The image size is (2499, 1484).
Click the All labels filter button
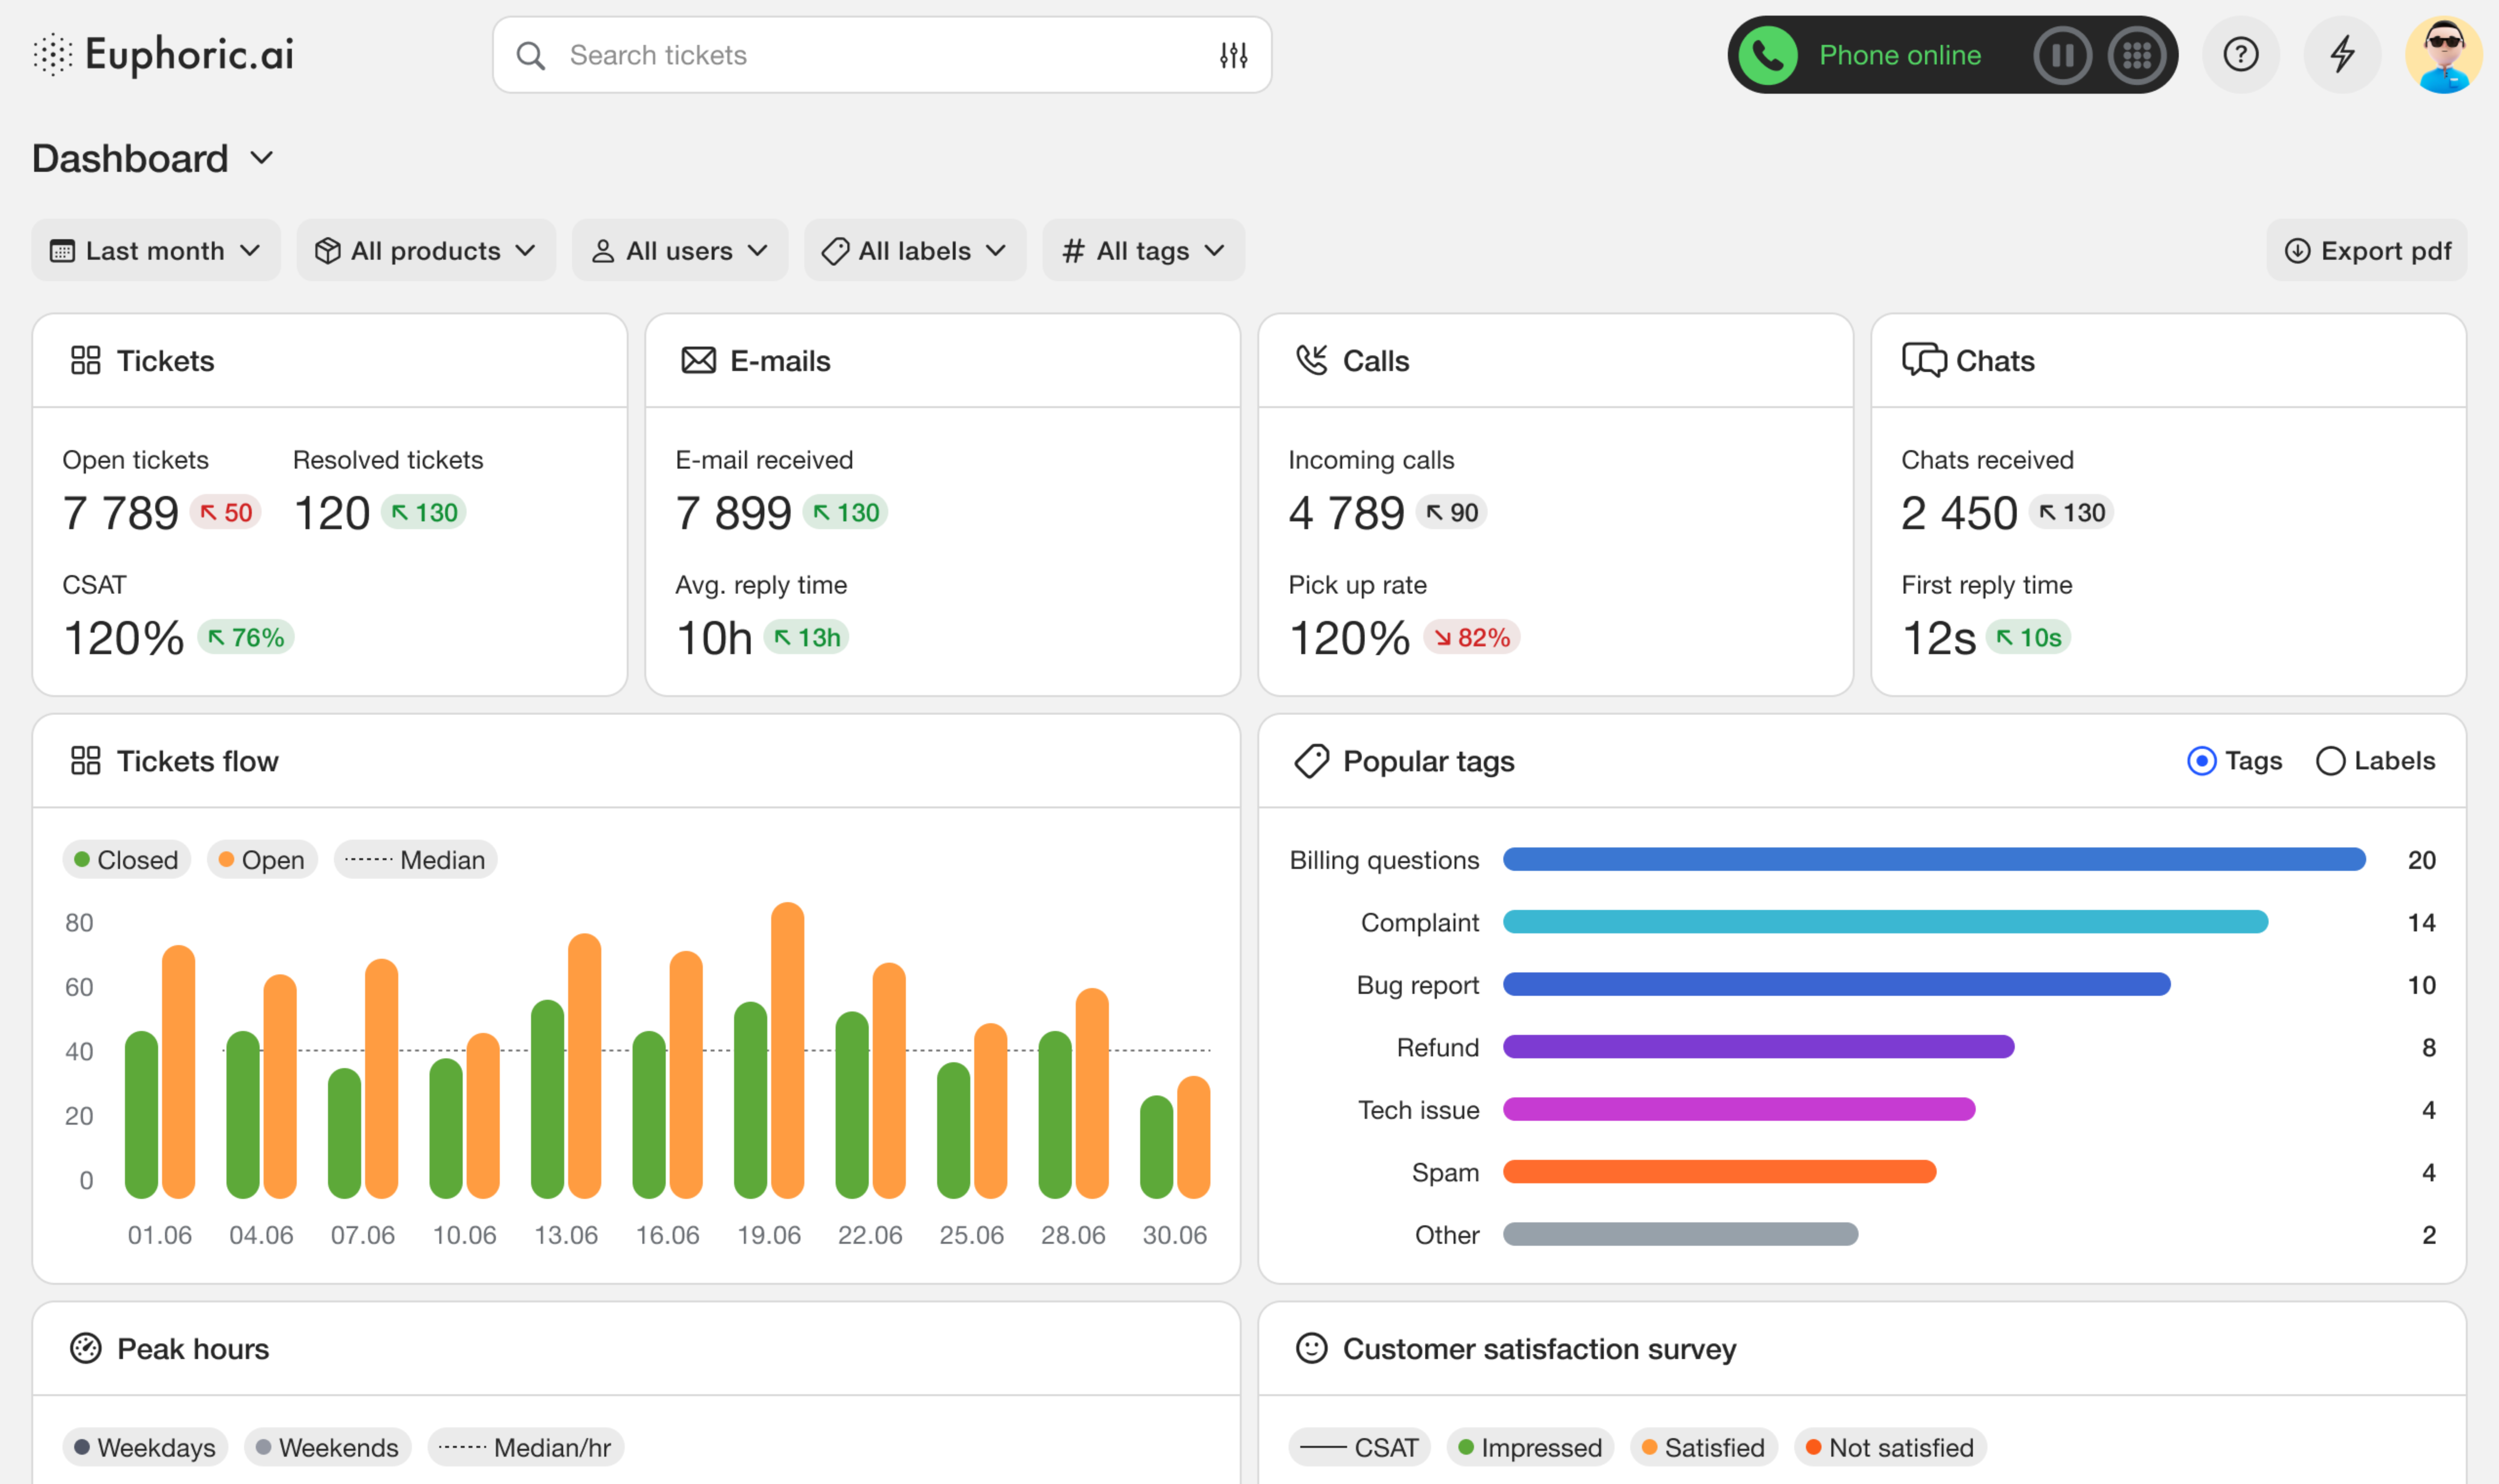tap(914, 251)
